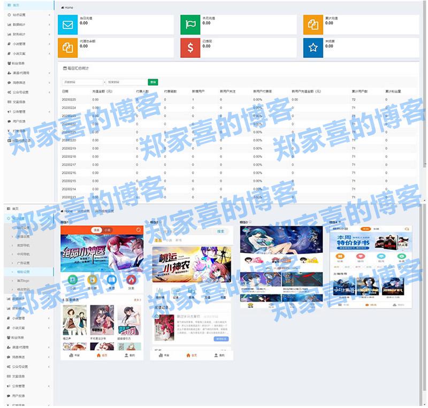428x408 pixels.
Task: Expand 小说管理 in the dashboard sidebar
Action: click(29, 44)
